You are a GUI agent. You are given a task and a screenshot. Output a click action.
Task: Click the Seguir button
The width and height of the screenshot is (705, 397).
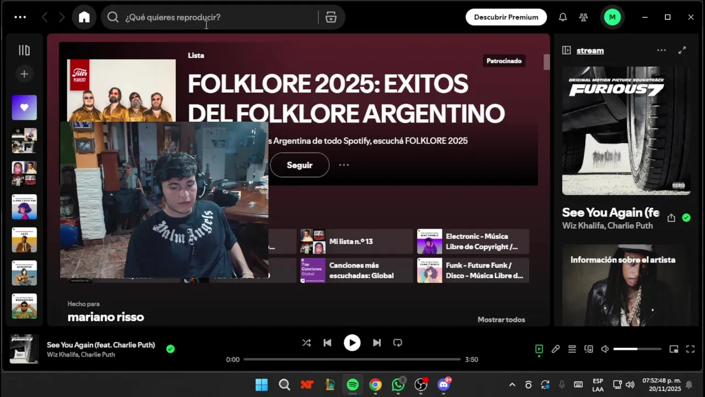(x=300, y=165)
